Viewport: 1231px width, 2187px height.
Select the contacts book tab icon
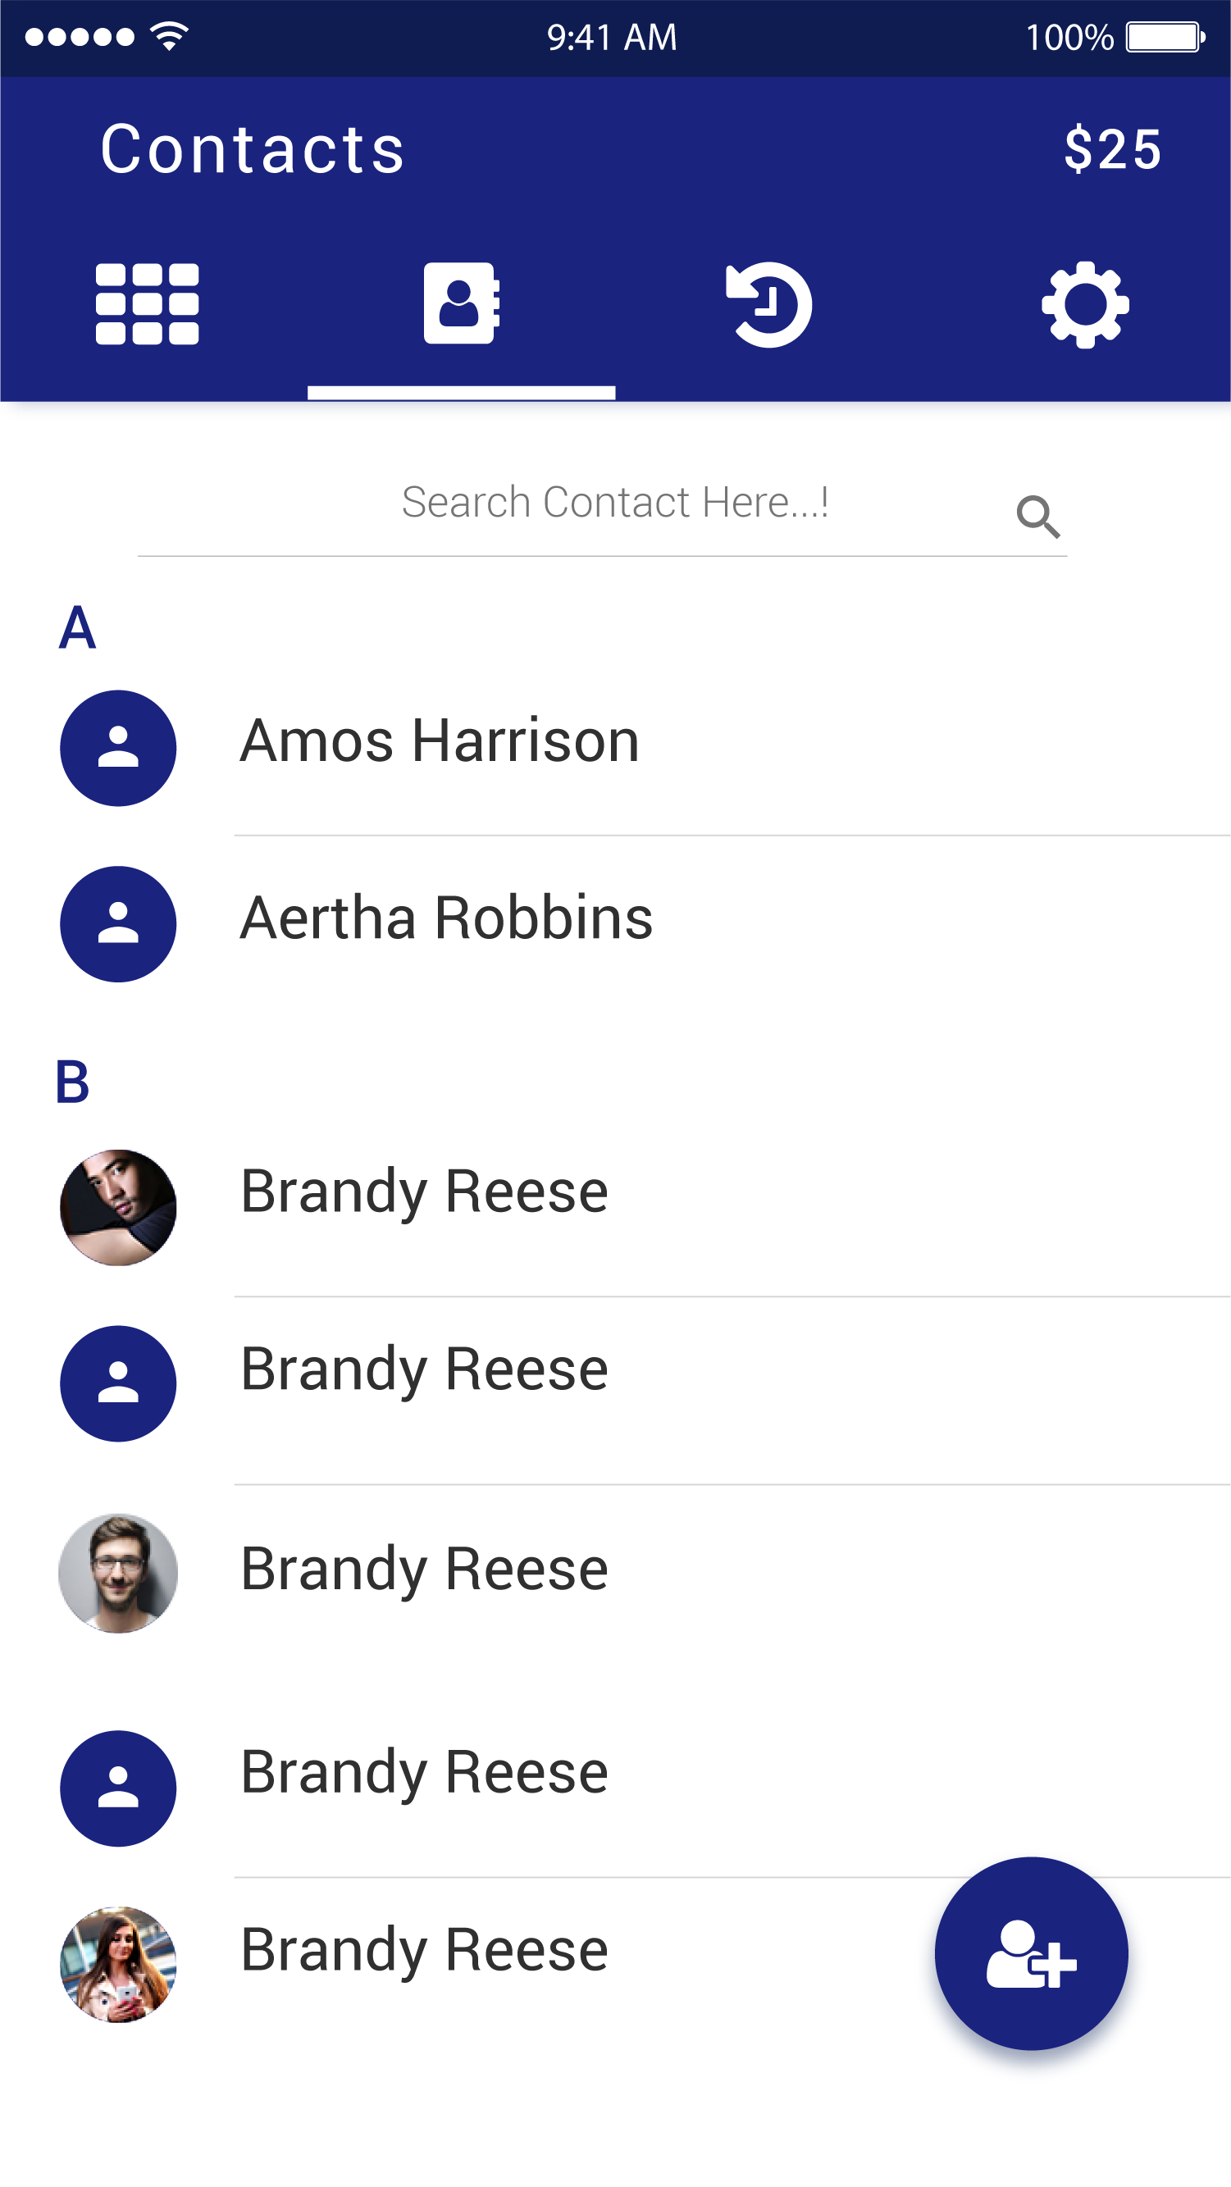tap(461, 303)
